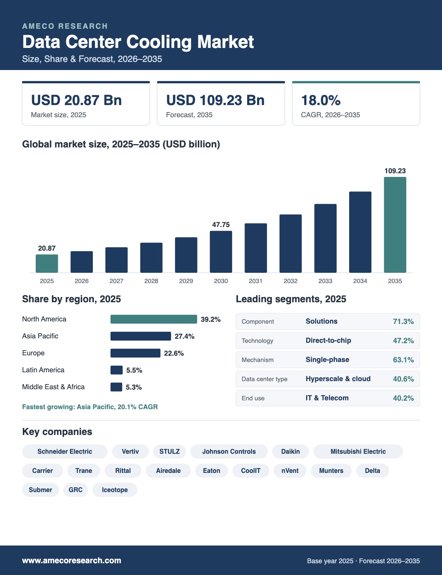Click the USD 109.23 Bn forecast card
This screenshot has width=442, height=575.
pyautogui.click(x=221, y=103)
